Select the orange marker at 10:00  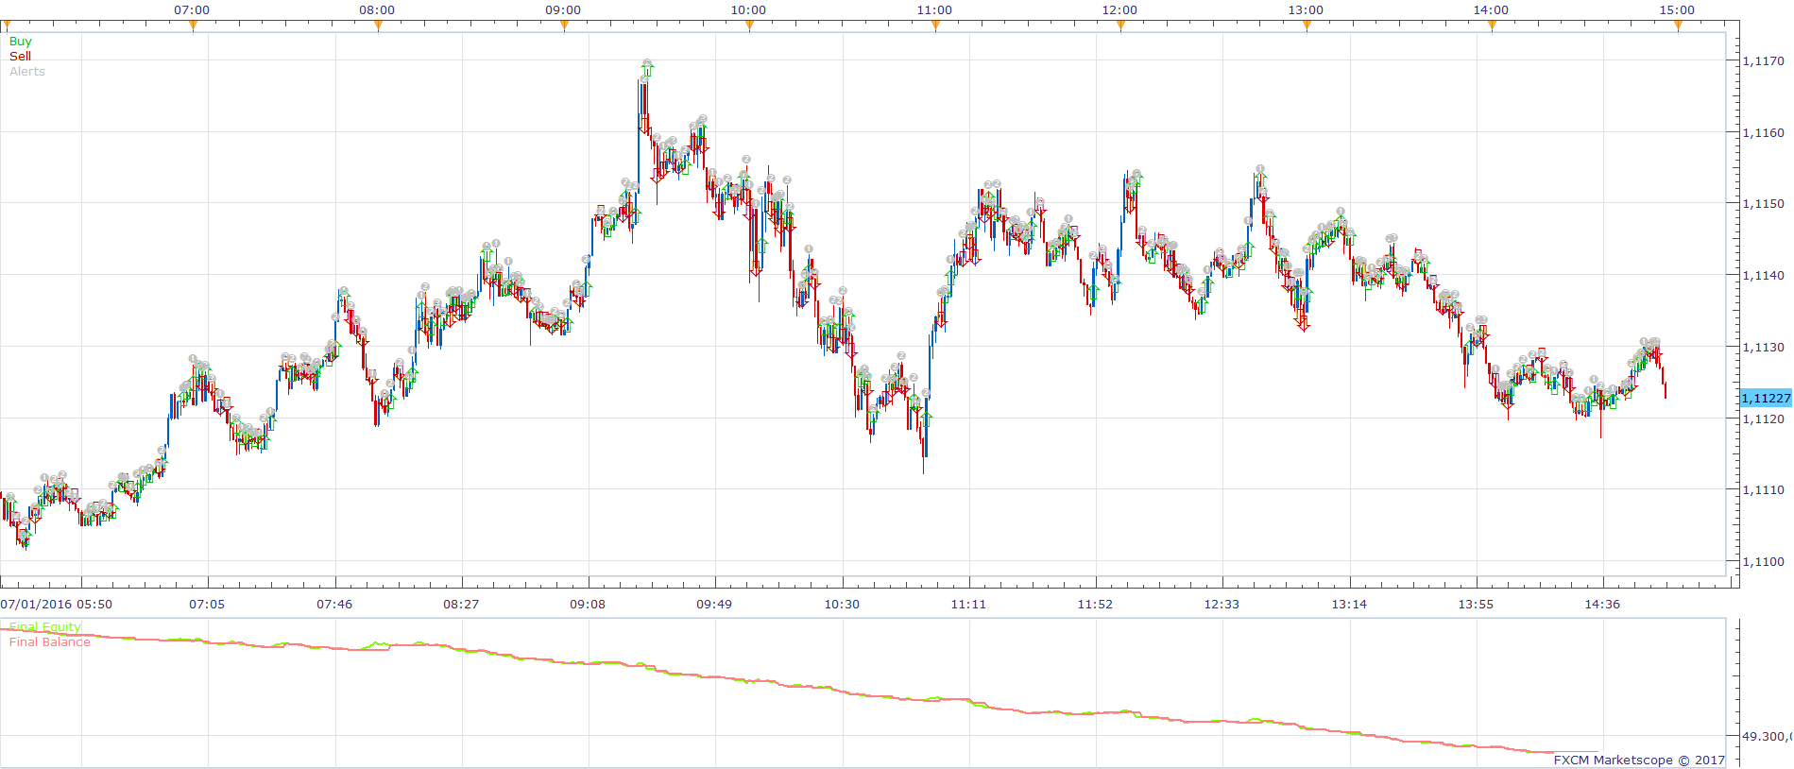(750, 26)
